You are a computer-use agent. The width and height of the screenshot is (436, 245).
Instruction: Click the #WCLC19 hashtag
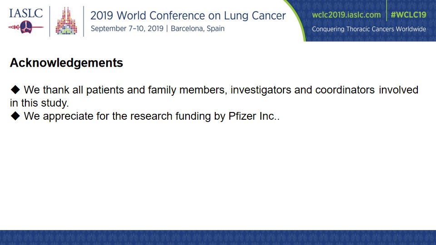tap(408, 15)
